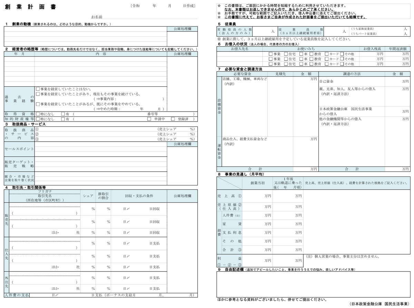Click the '1 創業の動機' heading
The width and height of the screenshot is (414, 308).
(18, 24)
